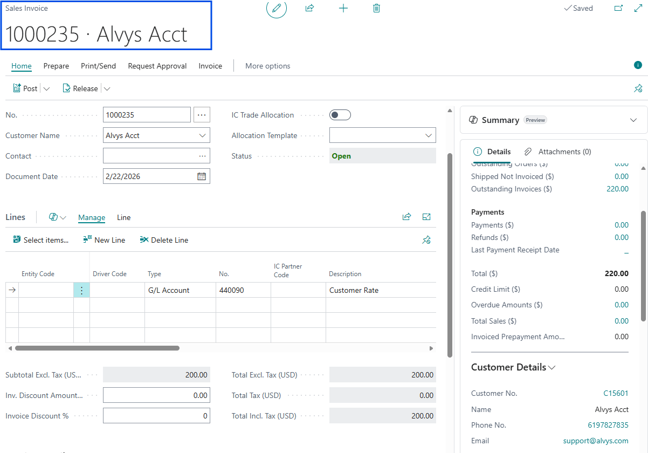Click the Copilot Summary icon

(x=473, y=120)
